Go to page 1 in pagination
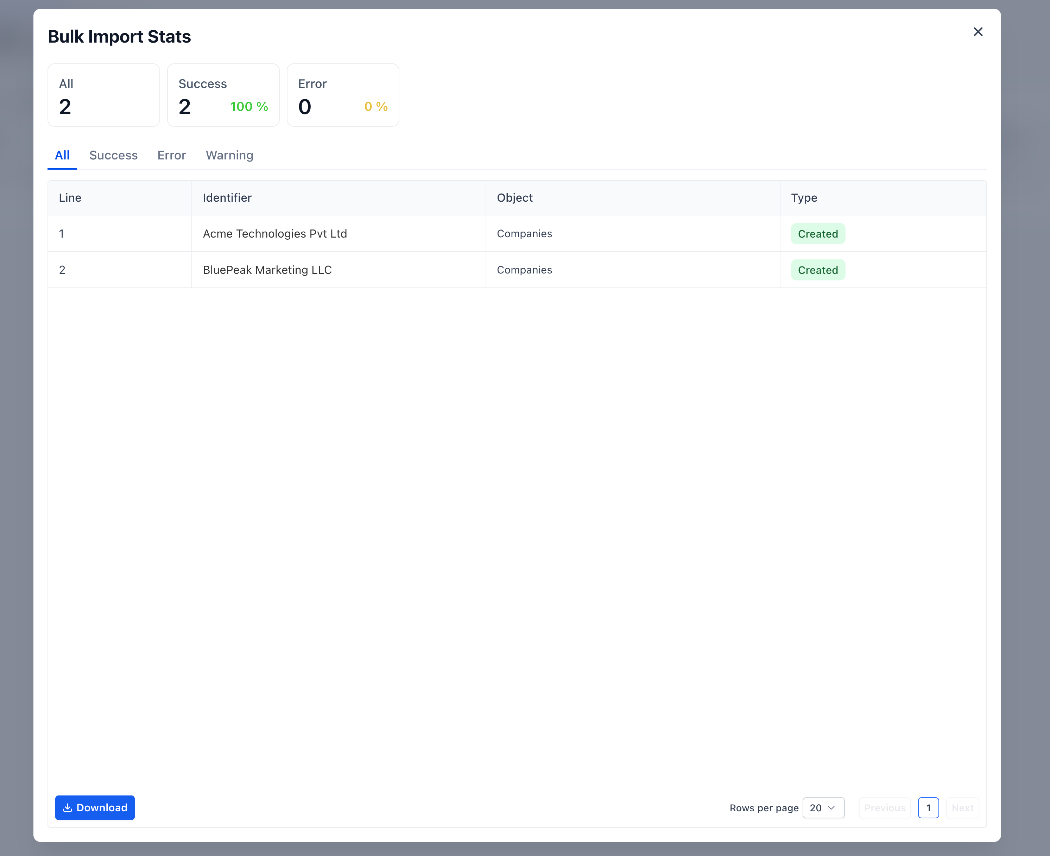1050x856 pixels. click(928, 808)
